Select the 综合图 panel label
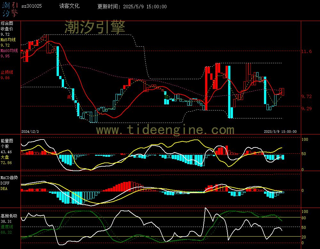The height and width of the screenshot is (249, 320). pyautogui.click(x=7, y=23)
